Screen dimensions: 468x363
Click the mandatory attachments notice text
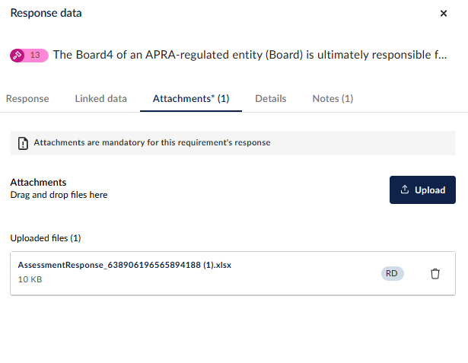point(152,143)
